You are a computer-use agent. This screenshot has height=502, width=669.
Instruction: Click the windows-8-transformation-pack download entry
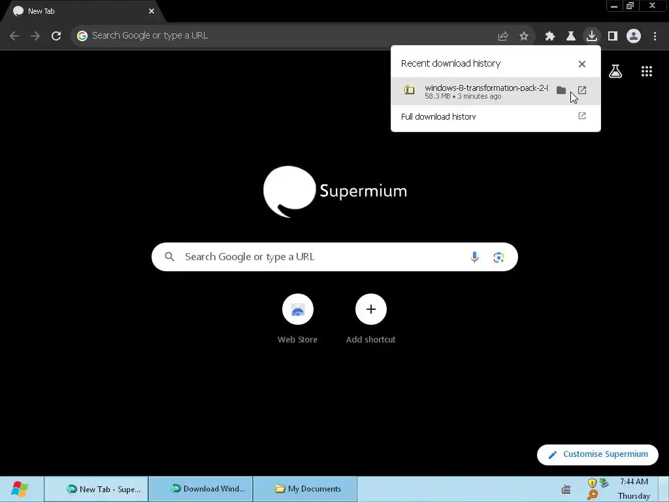click(496, 92)
